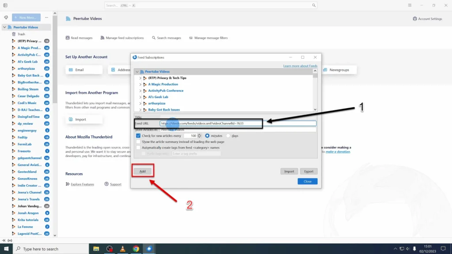
Task: Open VLC media player from taskbar
Action: coord(123,249)
